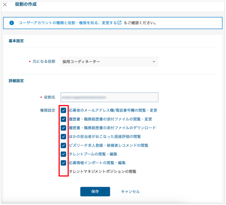Click the 詳細設定 section heading
Viewport: 226px width, 205px height.
click(x=16, y=81)
